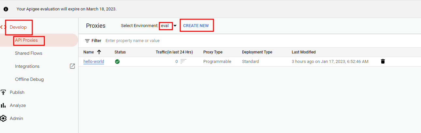Viewport: 421px width, 133px height.
Task: Click green deployed status icon for hello-world
Action: point(117,61)
